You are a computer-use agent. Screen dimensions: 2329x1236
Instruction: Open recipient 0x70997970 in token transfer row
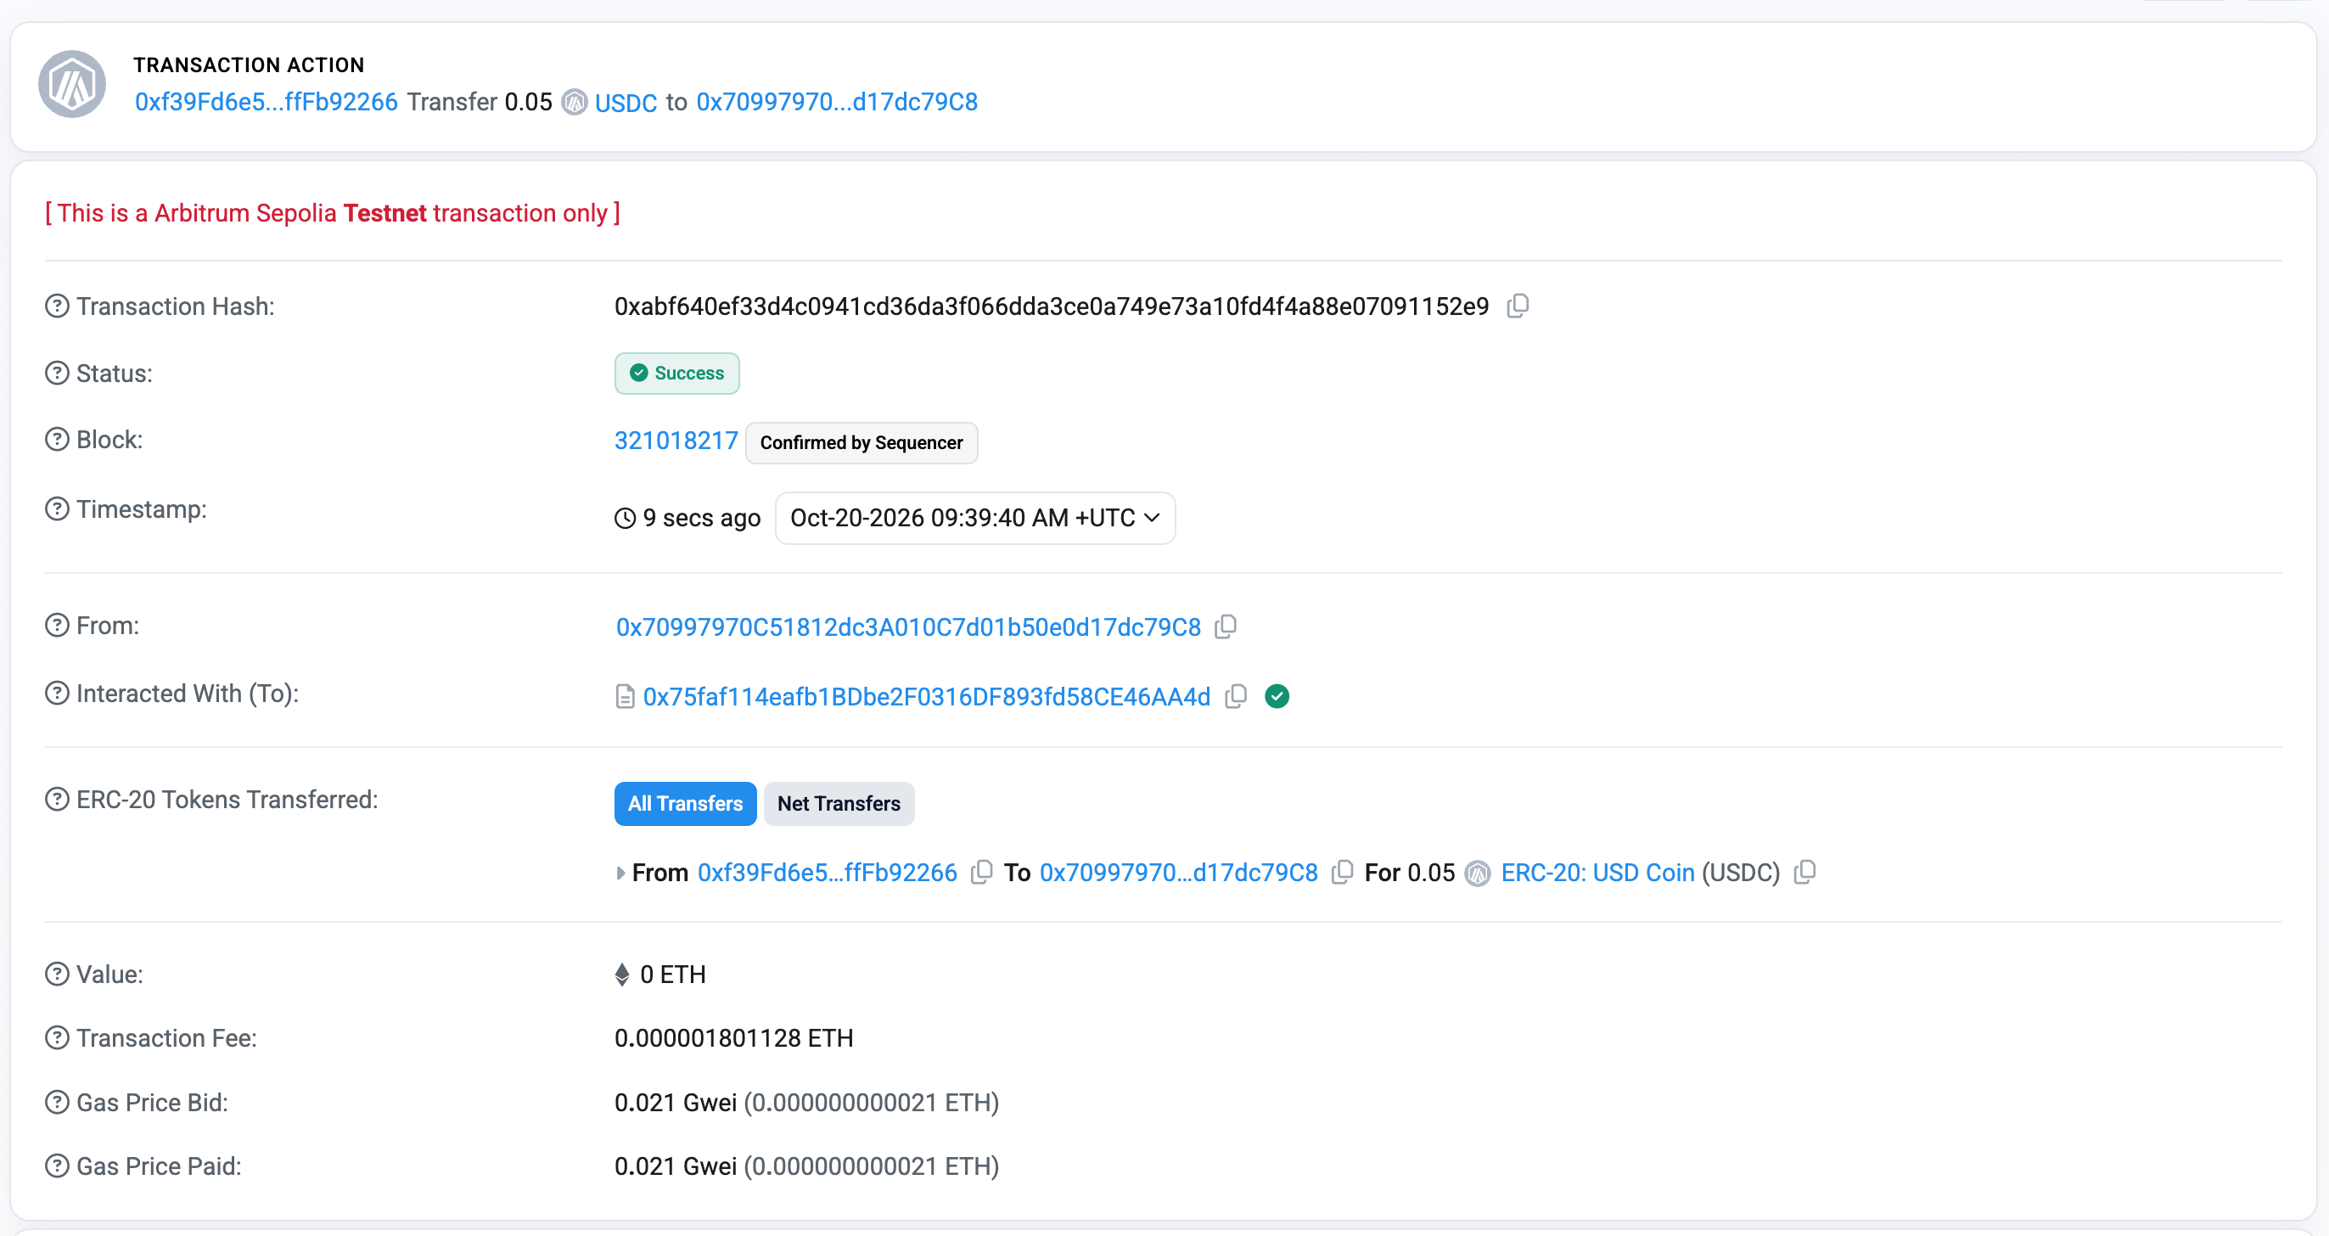click(1179, 874)
